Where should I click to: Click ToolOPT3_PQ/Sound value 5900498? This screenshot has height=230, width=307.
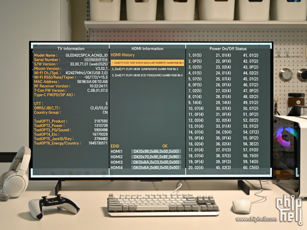101,130
